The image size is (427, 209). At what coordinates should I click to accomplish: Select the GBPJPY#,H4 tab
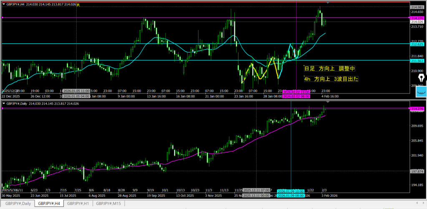click(x=48, y=204)
